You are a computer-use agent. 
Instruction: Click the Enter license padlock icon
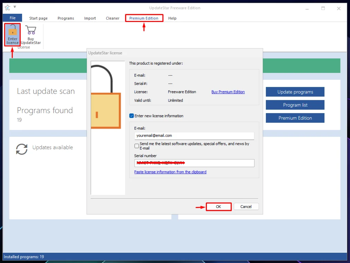[12, 31]
